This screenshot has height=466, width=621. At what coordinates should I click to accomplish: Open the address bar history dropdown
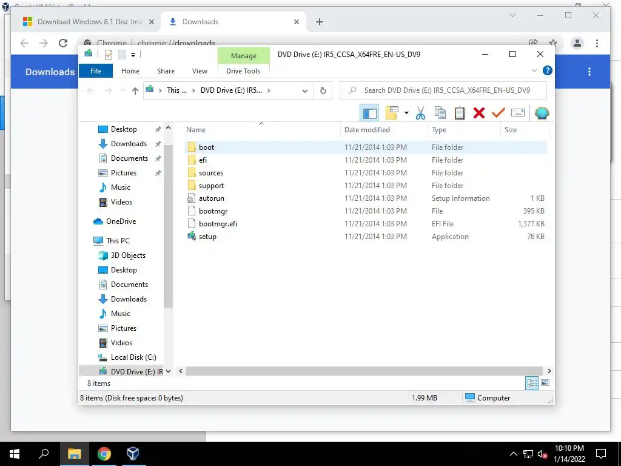304,91
